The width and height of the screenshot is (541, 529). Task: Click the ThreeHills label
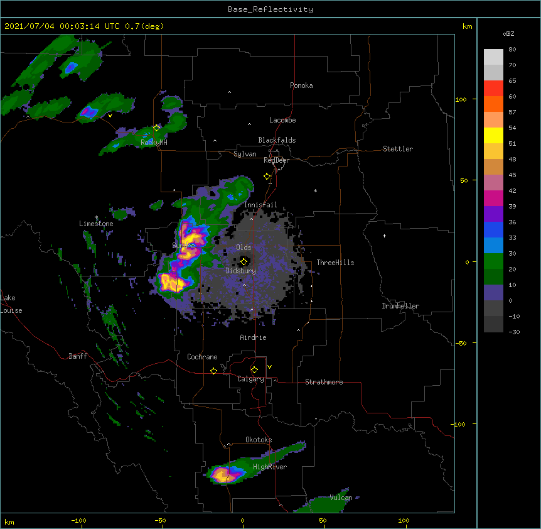coord(335,263)
